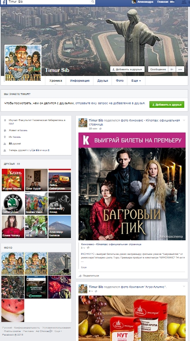Click Ad Choices footer link
The width and height of the screenshot is (190, 341).
(x=44, y=331)
